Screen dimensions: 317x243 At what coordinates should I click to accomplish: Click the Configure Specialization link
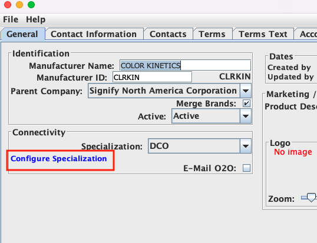59,159
